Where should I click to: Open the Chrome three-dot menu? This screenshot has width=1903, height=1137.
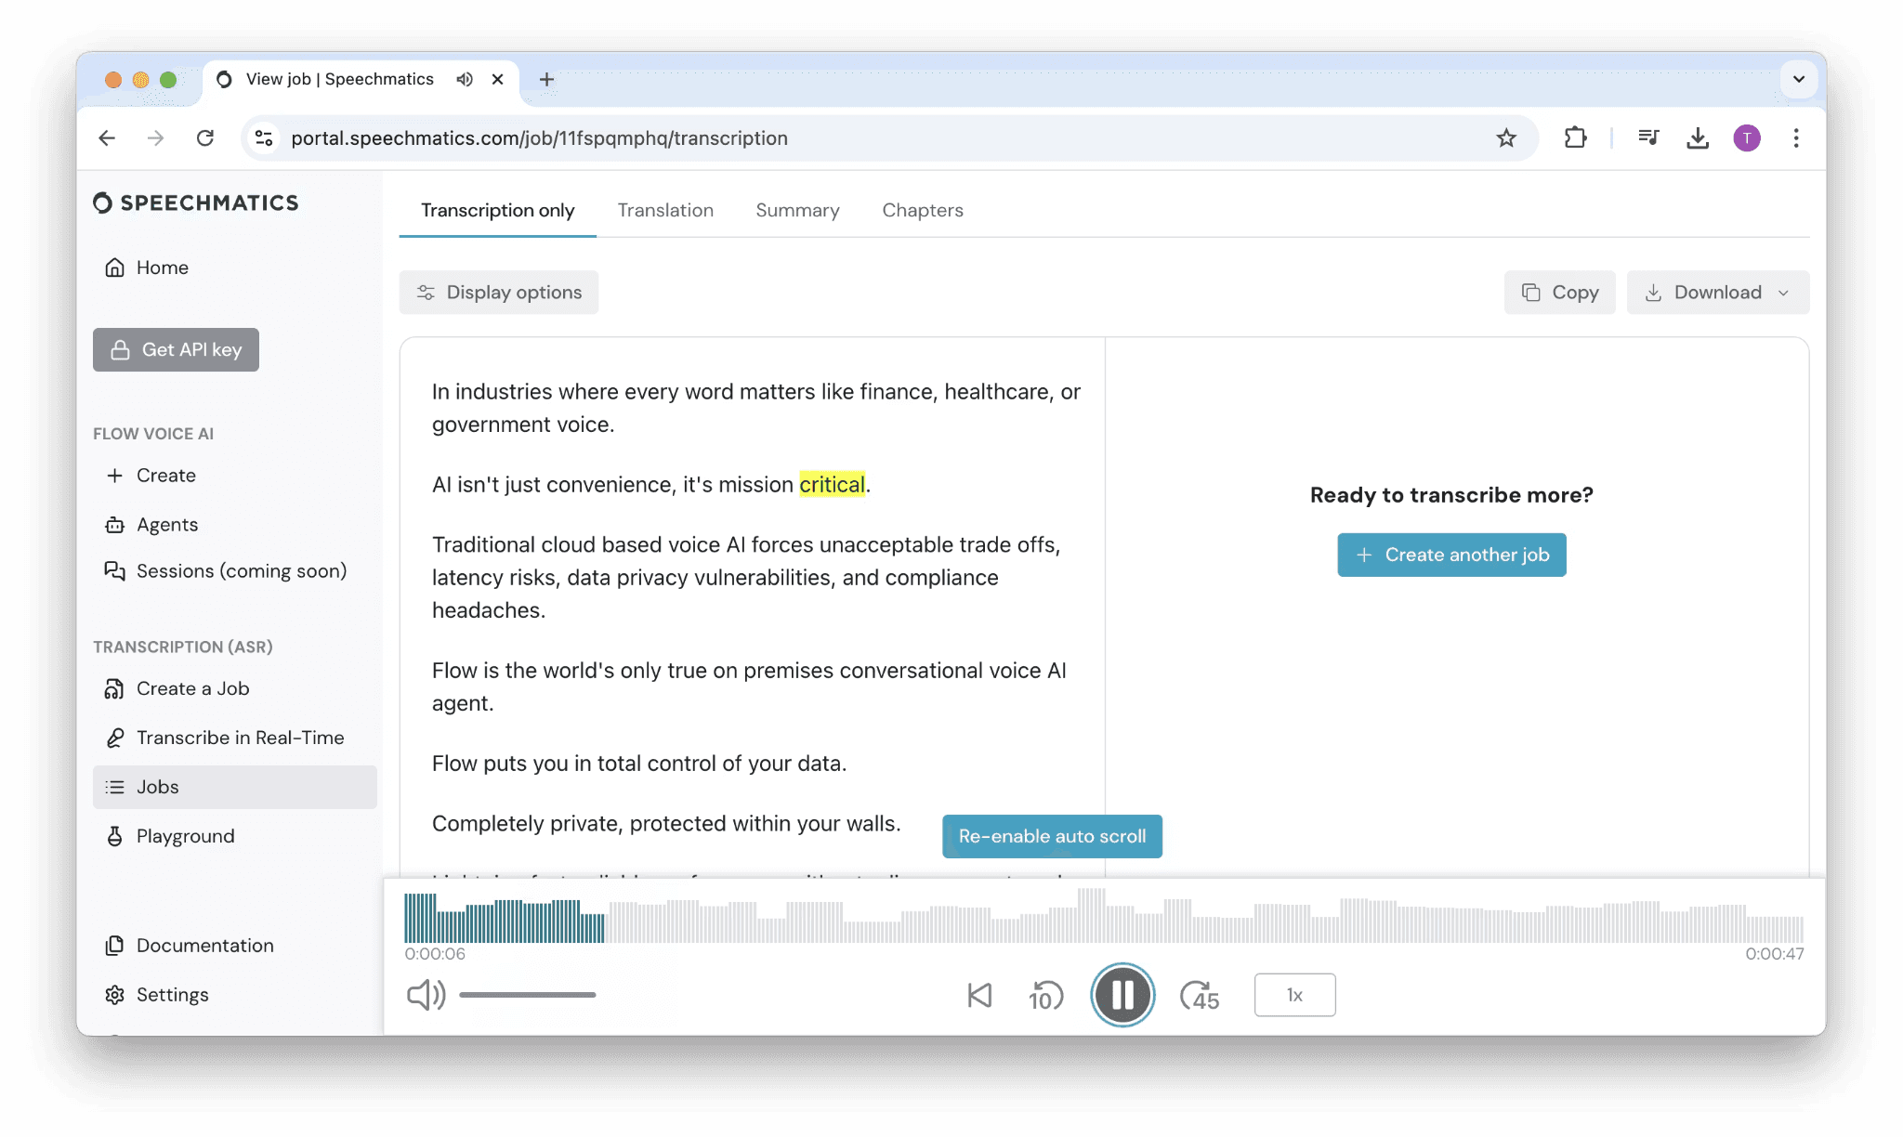[x=1796, y=138]
